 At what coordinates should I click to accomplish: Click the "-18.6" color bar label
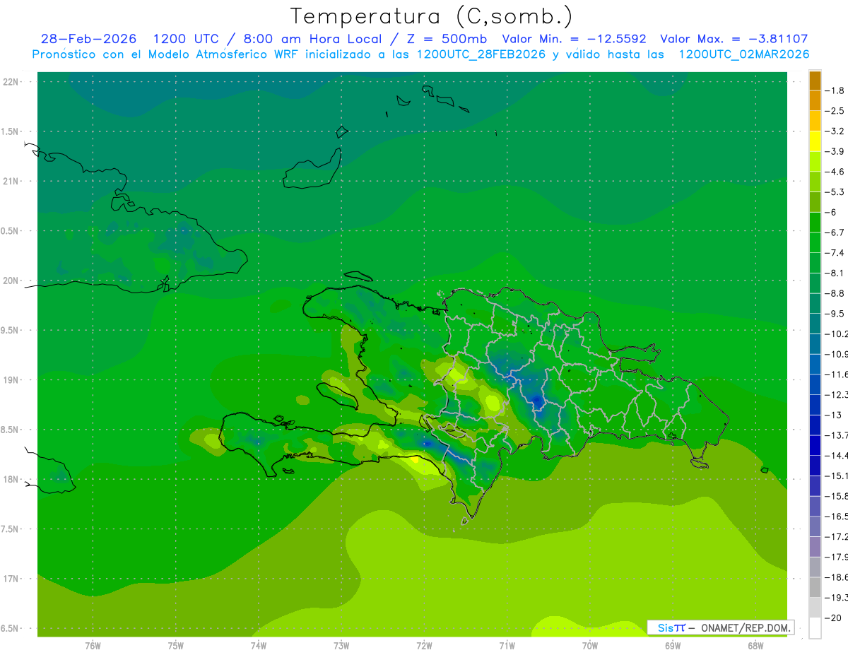tap(836, 577)
